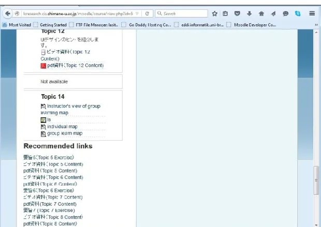Open the pdf資料 (Topic 12 Content) link

pyautogui.click(x=76, y=66)
